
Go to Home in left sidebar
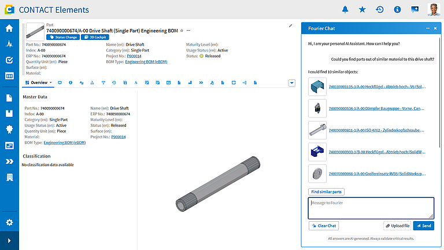tap(9, 28)
